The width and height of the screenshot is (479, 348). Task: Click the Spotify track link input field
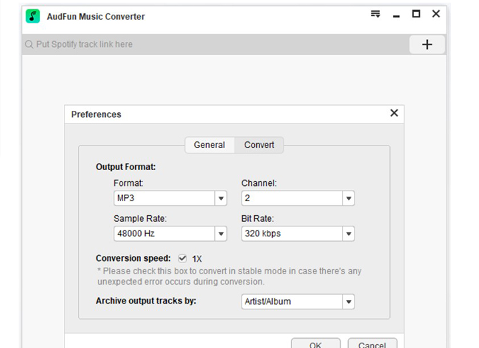pyautogui.click(x=216, y=44)
